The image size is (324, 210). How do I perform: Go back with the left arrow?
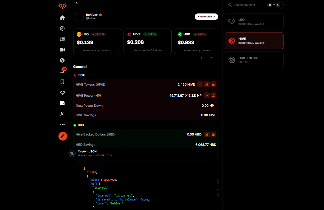tap(77, 3)
